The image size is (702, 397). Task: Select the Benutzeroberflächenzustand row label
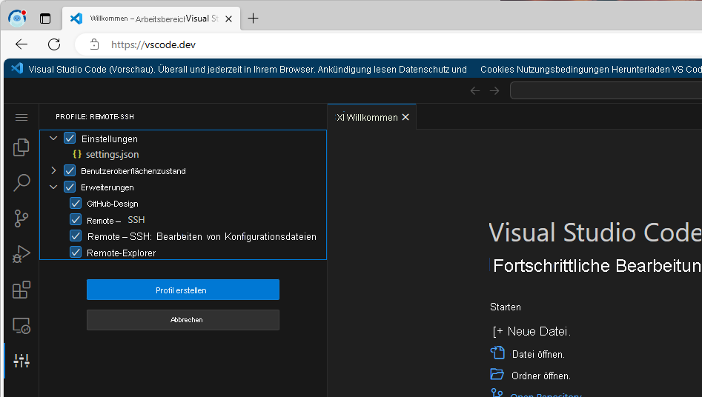tap(133, 171)
